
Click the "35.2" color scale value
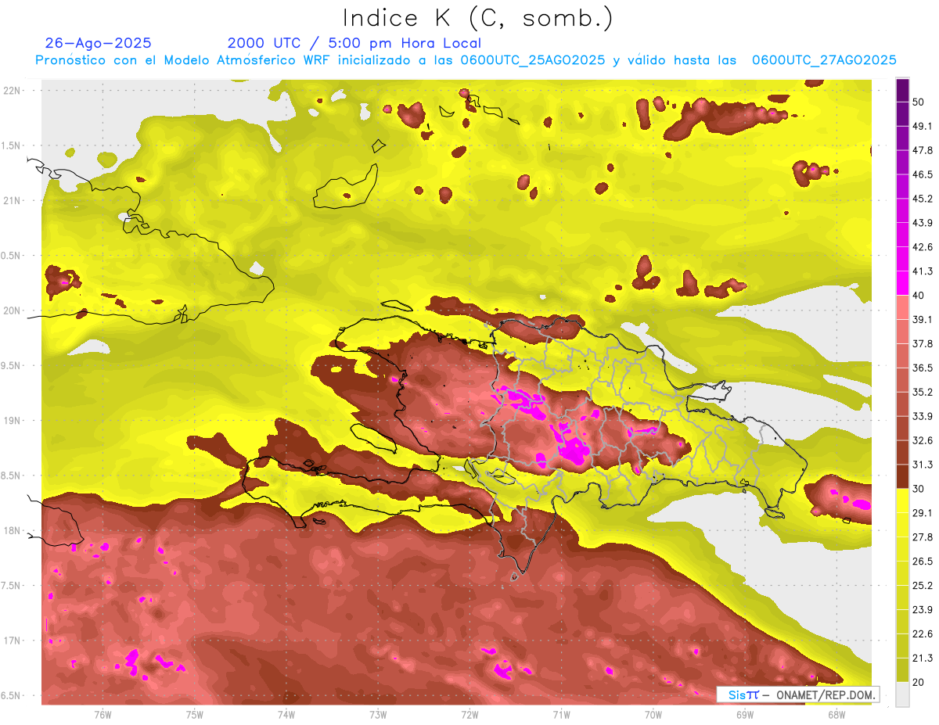click(922, 392)
